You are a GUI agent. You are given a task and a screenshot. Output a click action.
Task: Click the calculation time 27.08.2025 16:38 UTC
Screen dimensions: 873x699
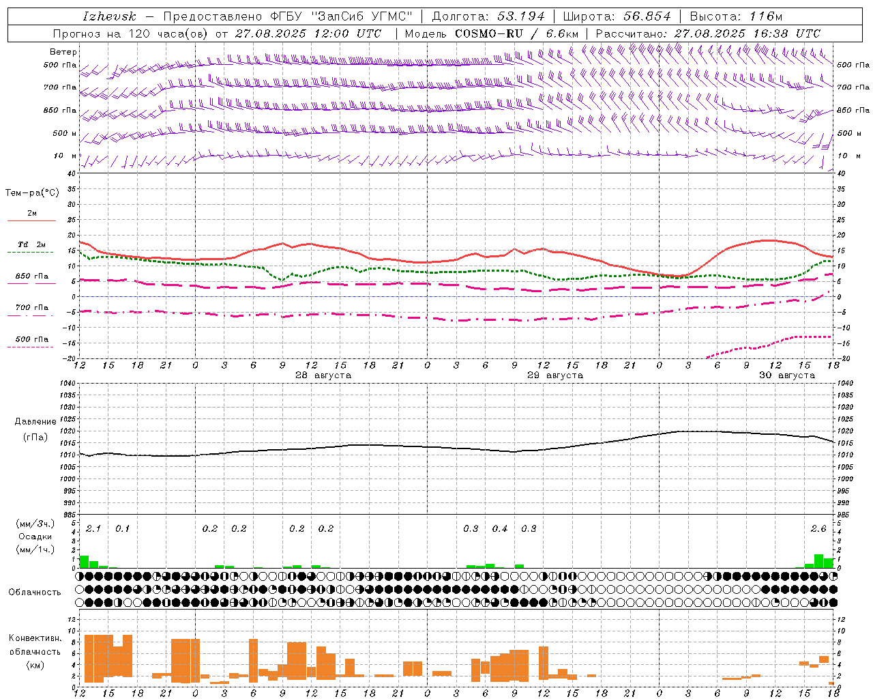click(x=748, y=33)
